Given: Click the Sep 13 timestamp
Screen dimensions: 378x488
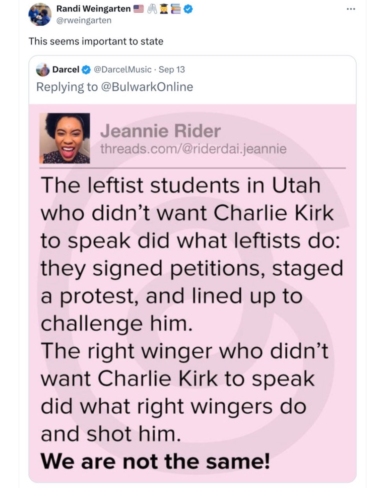Looking at the screenshot, I should coord(172,69).
